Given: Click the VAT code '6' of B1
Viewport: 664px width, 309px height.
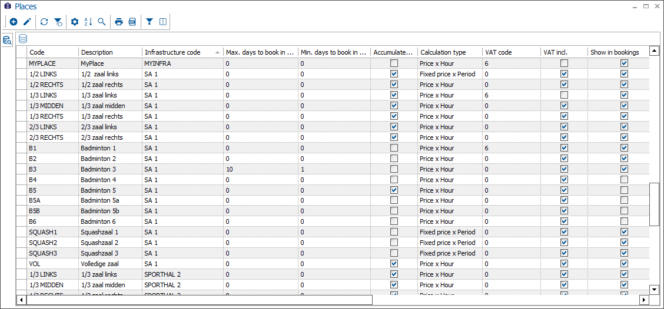Looking at the screenshot, I should coord(512,148).
